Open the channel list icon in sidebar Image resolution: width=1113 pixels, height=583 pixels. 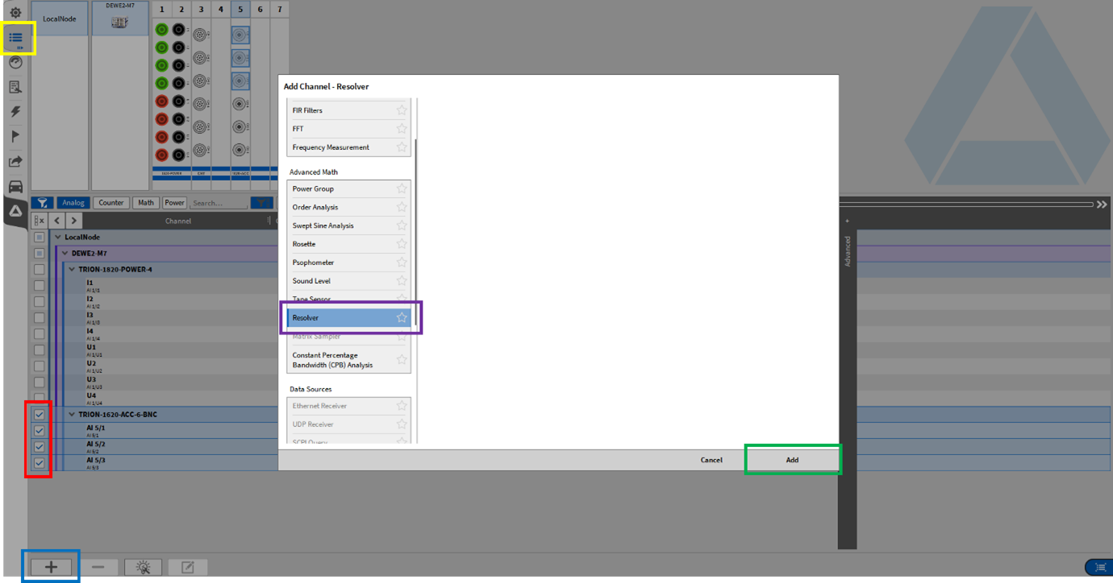[15, 38]
